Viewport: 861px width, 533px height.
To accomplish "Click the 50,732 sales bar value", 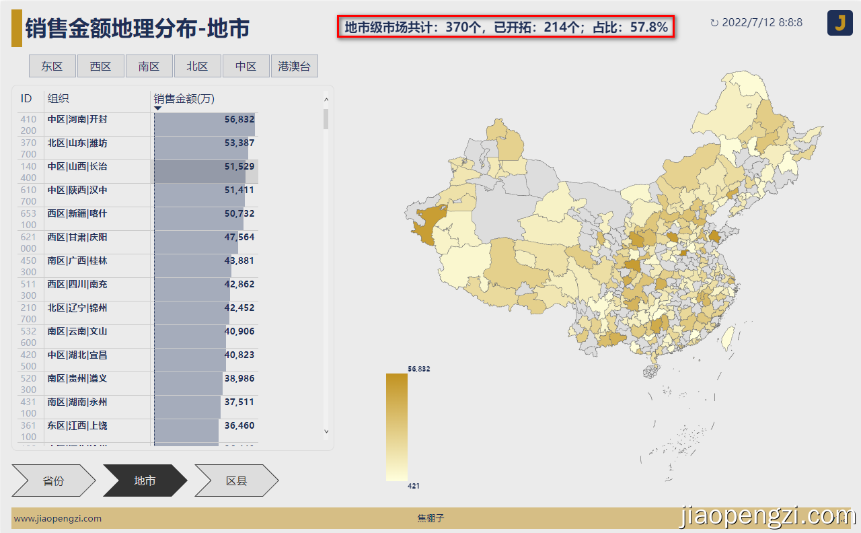I will (239, 213).
